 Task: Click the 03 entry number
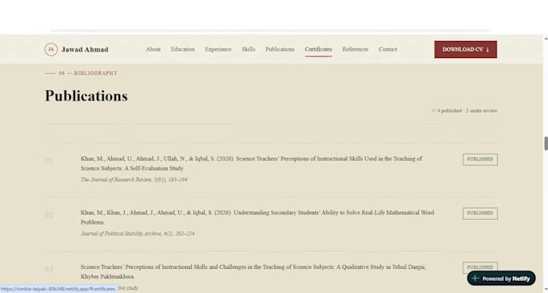(x=48, y=269)
